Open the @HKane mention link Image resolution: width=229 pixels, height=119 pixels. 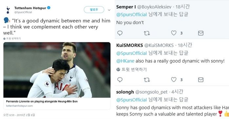point(125,61)
